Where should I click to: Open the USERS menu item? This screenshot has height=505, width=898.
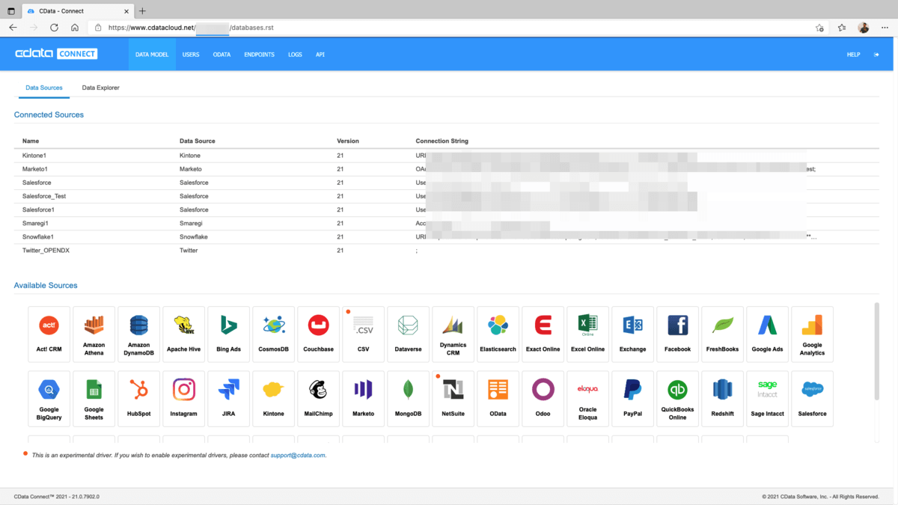[x=191, y=55]
